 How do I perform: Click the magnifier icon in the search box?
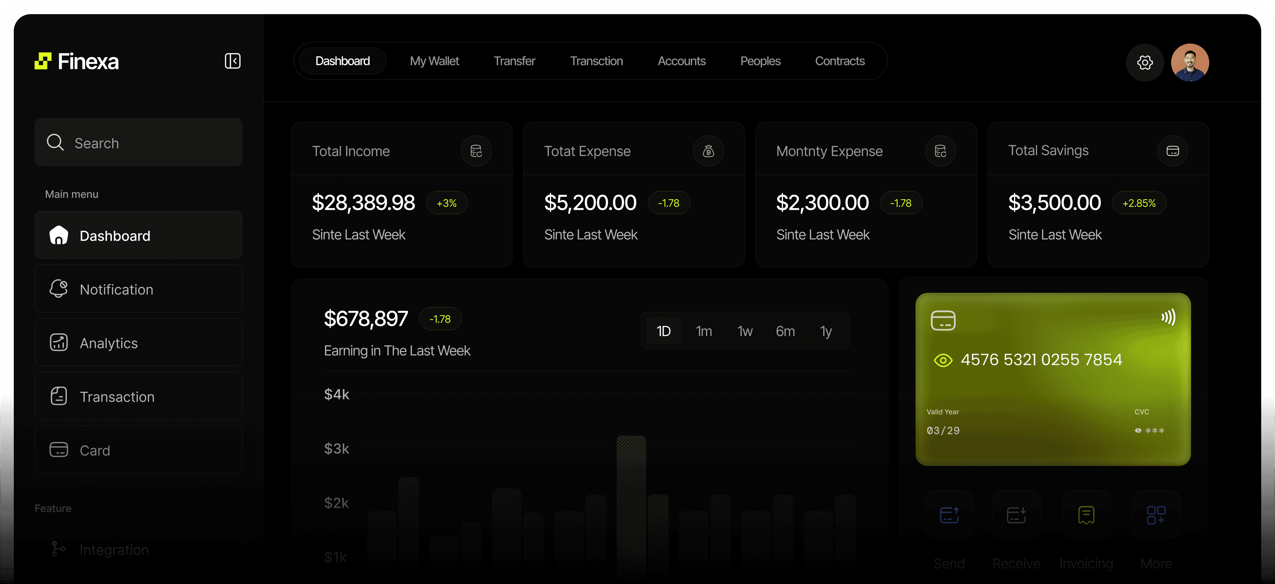[x=55, y=142]
